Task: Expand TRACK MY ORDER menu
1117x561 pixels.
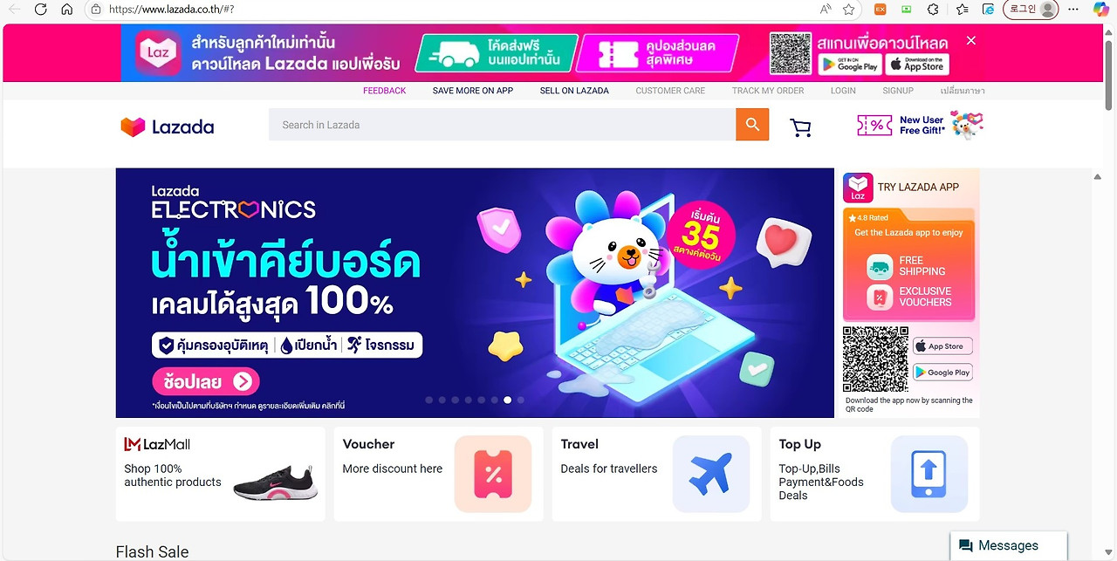Action: pos(768,91)
